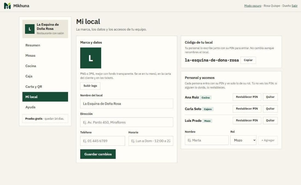Open the Ayuda section
Viewport: 301px width, 185px height.
coord(45,107)
